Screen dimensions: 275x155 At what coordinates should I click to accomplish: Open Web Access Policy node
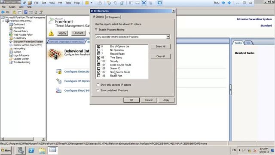pyautogui.click(x=23, y=34)
